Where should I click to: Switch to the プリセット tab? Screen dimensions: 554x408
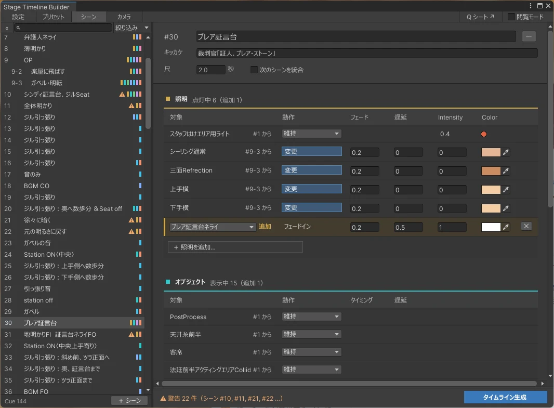(x=54, y=17)
